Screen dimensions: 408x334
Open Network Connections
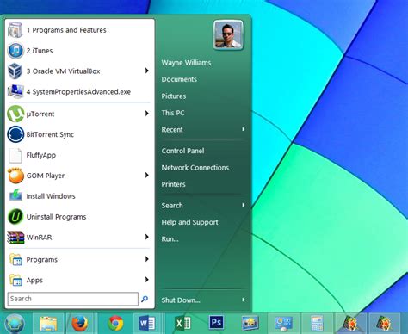click(x=195, y=167)
